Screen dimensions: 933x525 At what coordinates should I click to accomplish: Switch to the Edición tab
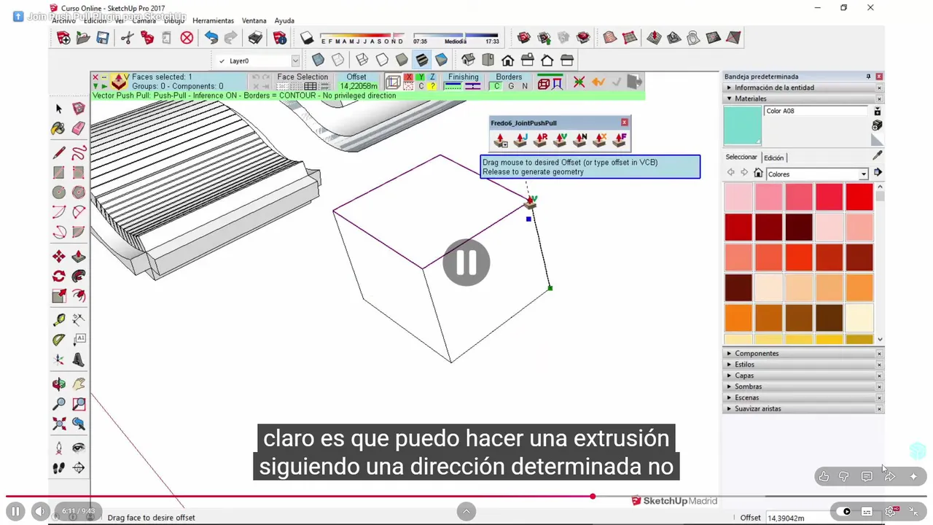pos(773,157)
